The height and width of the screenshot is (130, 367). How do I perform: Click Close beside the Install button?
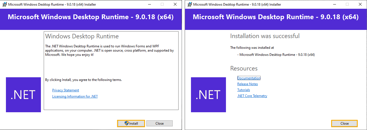coord(159,123)
